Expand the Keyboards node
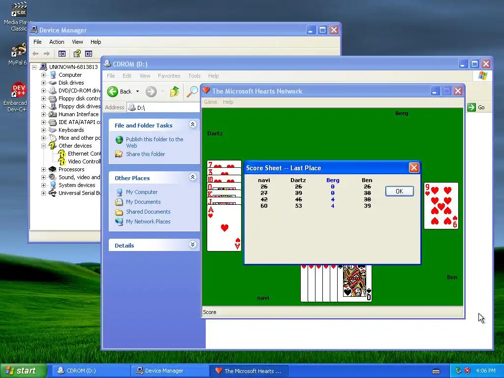The width and height of the screenshot is (504, 378). click(x=43, y=130)
